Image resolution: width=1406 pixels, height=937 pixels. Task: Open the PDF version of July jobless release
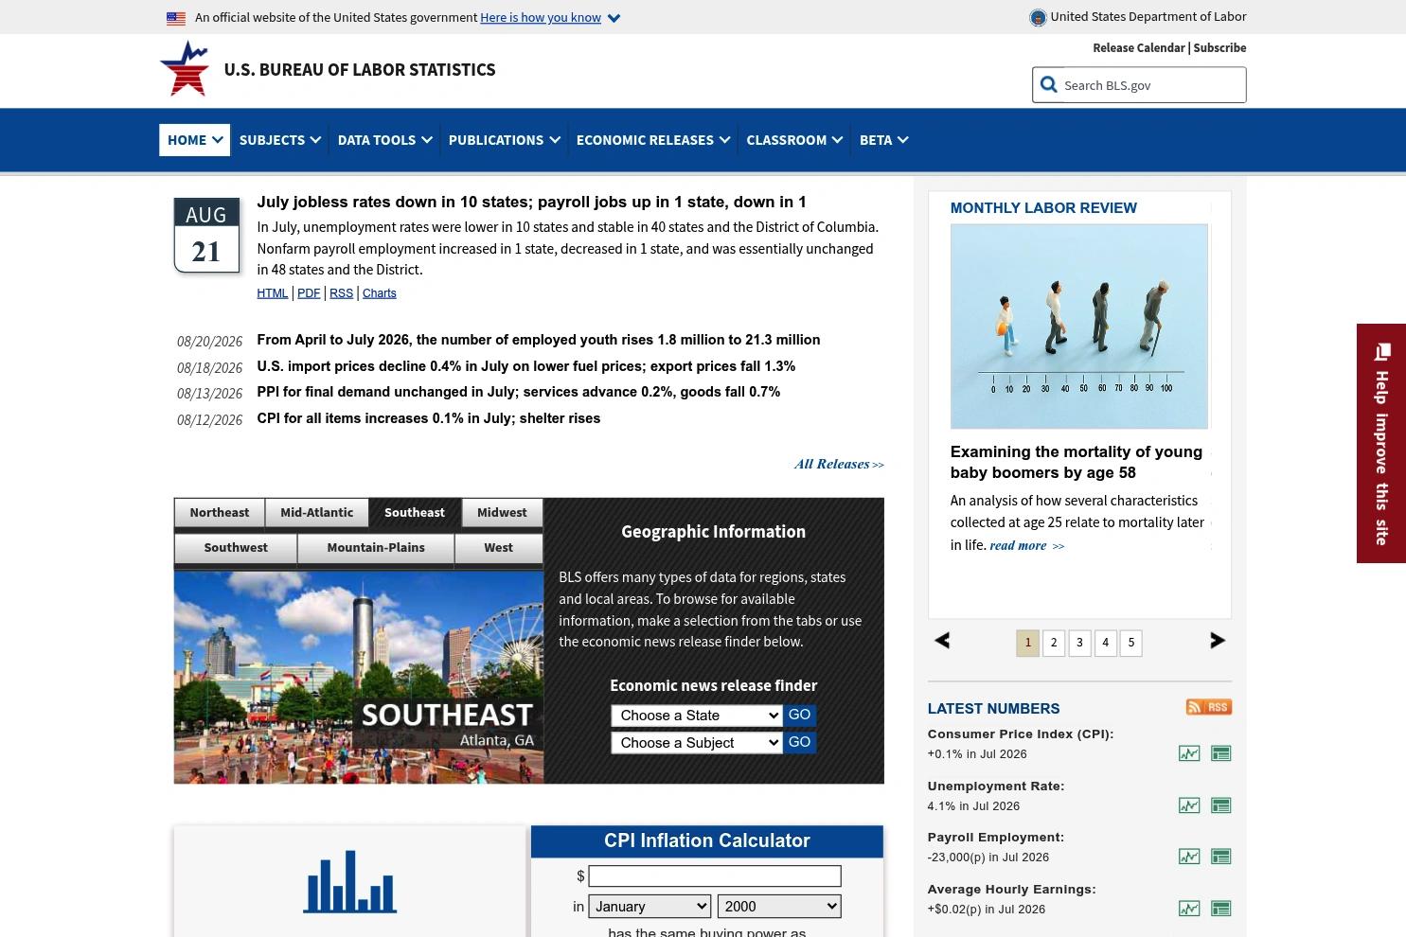tap(309, 293)
